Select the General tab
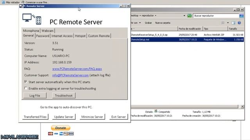Image resolution: width=250 pixels, height=140 pixels. [x=29, y=35]
